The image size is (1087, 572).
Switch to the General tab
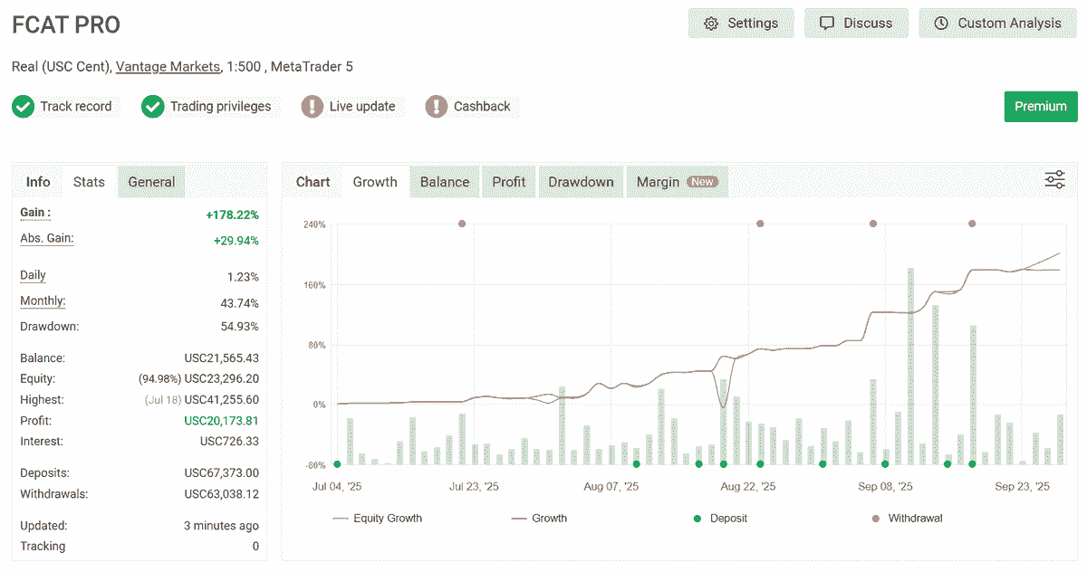pos(151,182)
